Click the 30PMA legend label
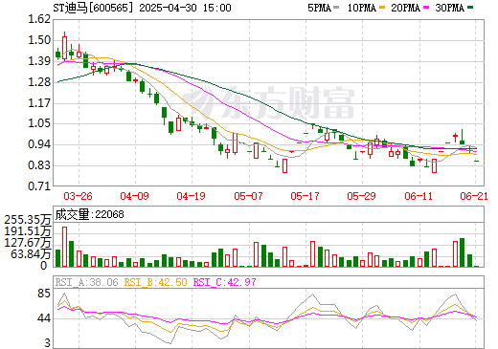 (449, 8)
